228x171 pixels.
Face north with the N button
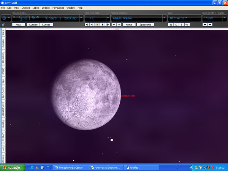click(x=171, y=24)
